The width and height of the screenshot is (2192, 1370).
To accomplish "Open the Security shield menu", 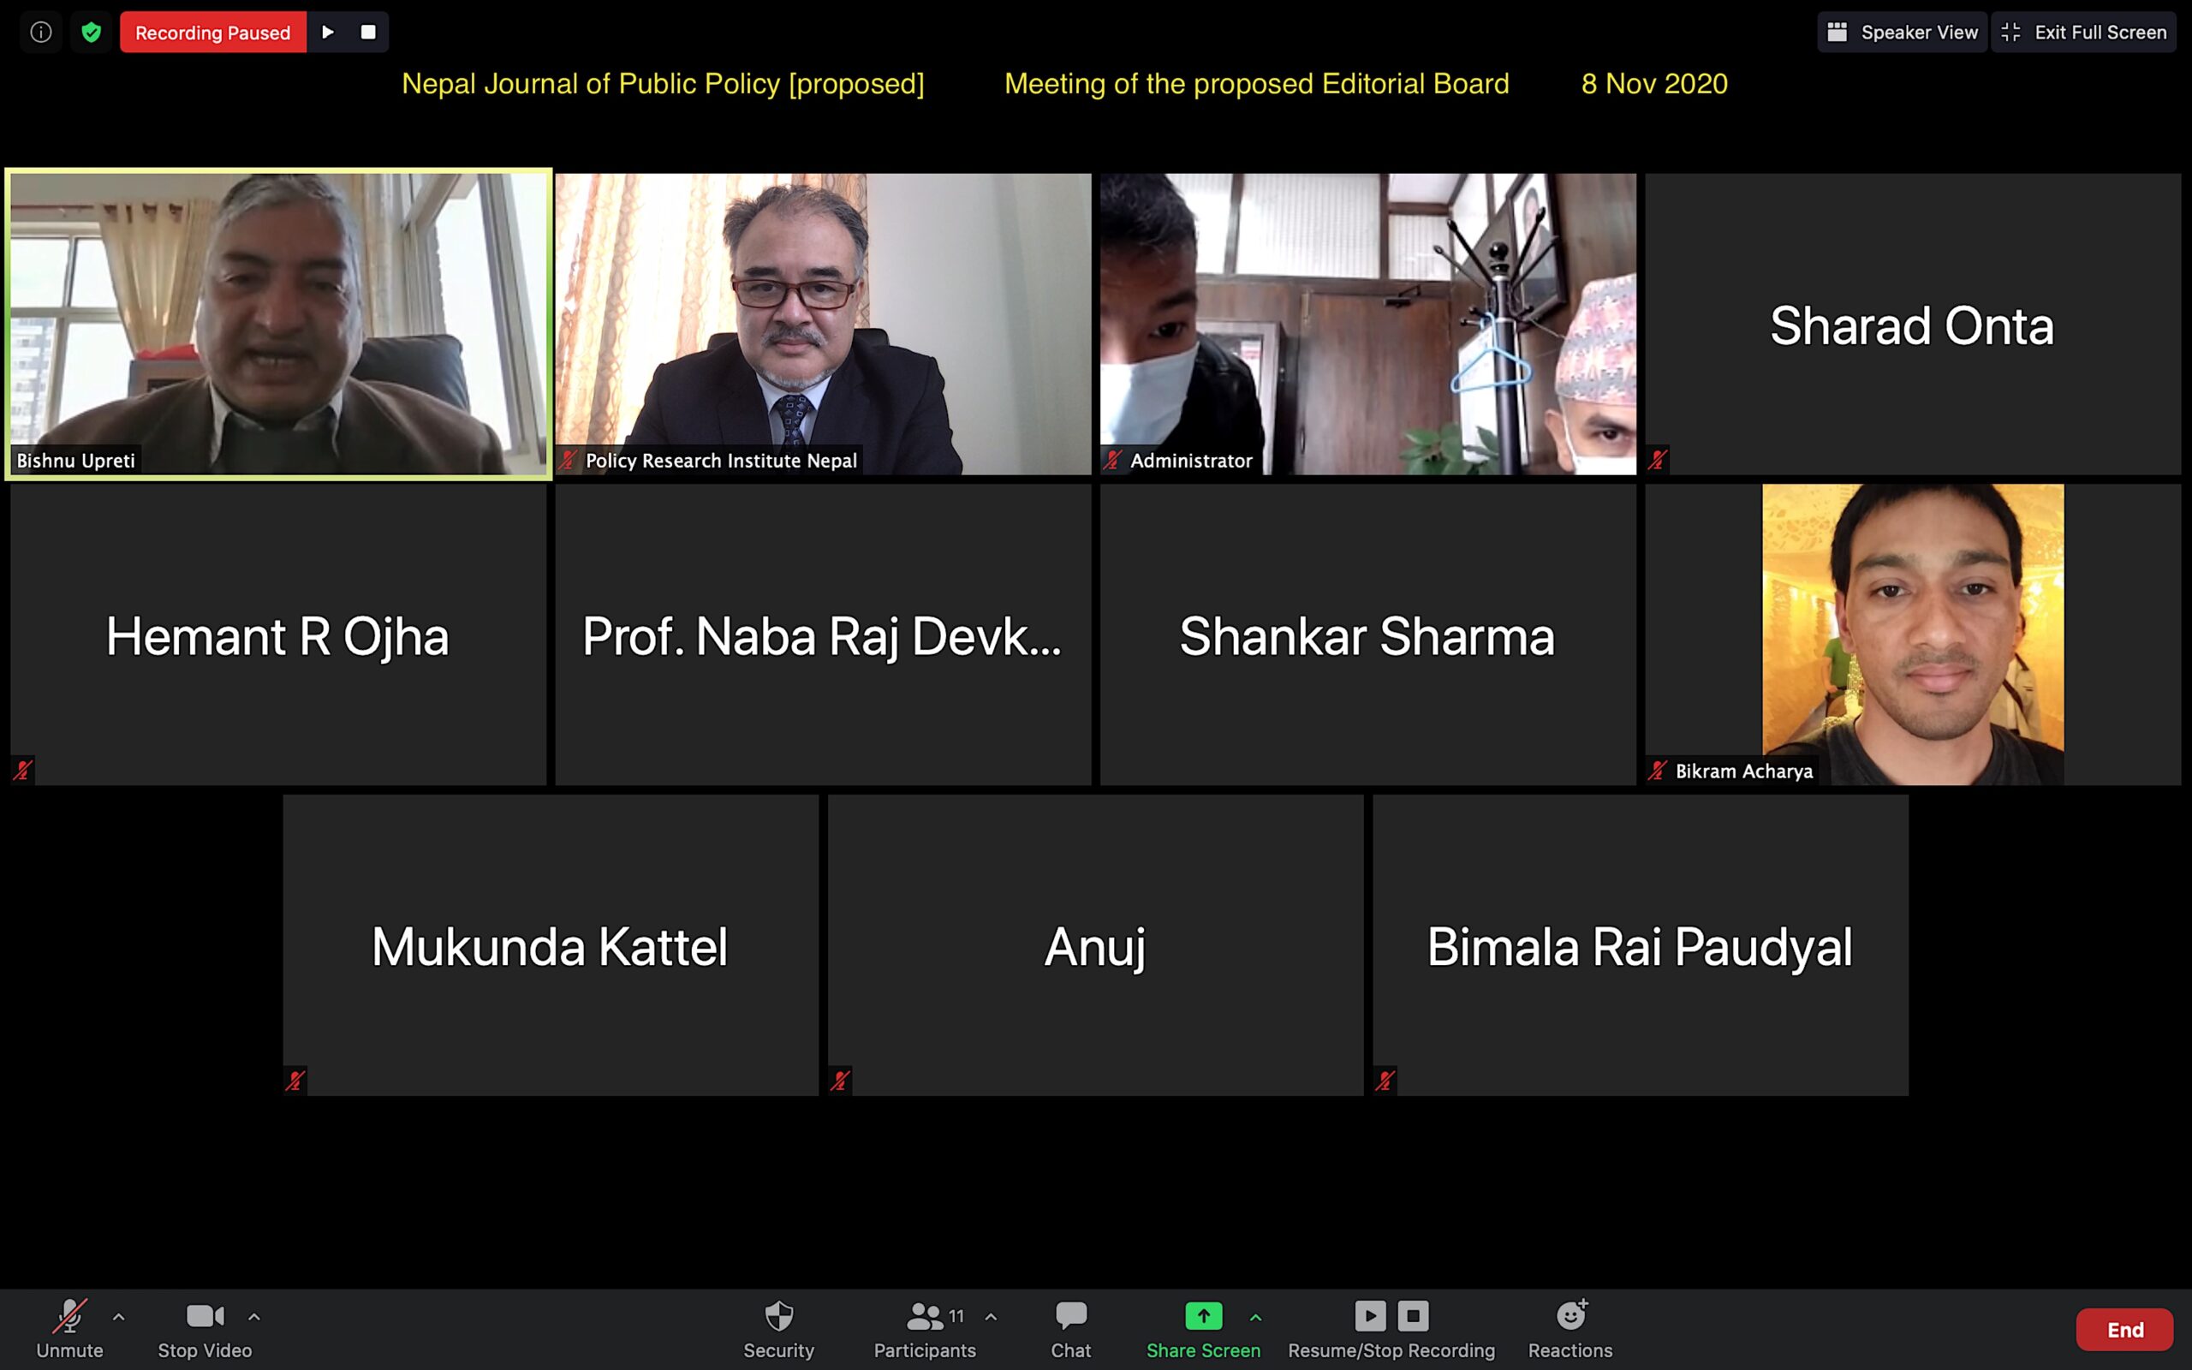I will coord(778,1328).
